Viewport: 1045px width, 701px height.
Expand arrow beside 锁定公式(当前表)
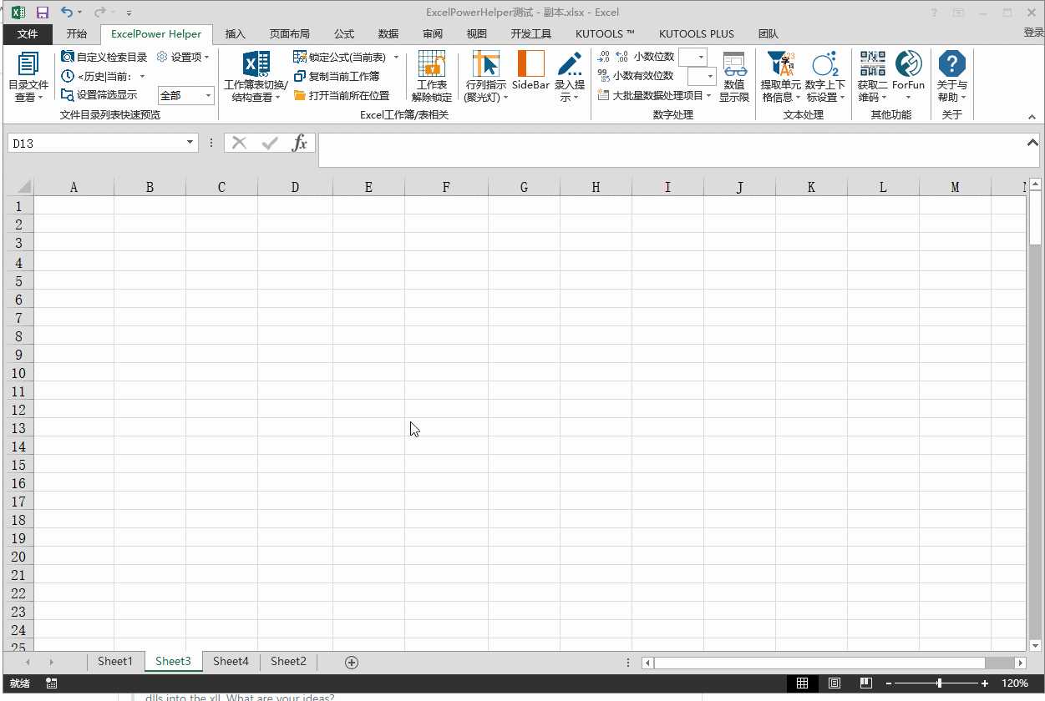pyautogui.click(x=396, y=57)
